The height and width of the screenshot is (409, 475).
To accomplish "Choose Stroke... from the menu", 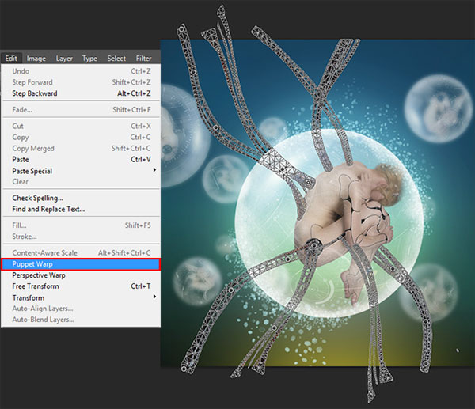I will click(x=81, y=237).
